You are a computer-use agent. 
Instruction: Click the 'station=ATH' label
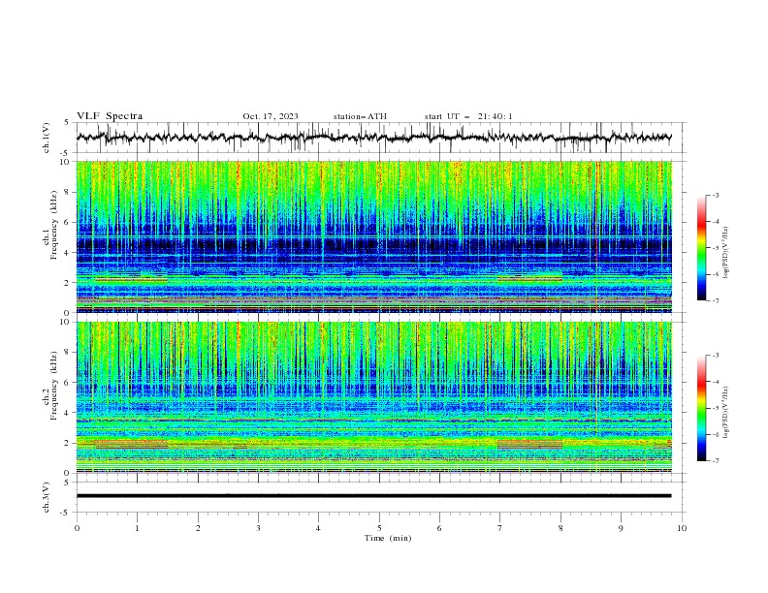pos(360,116)
